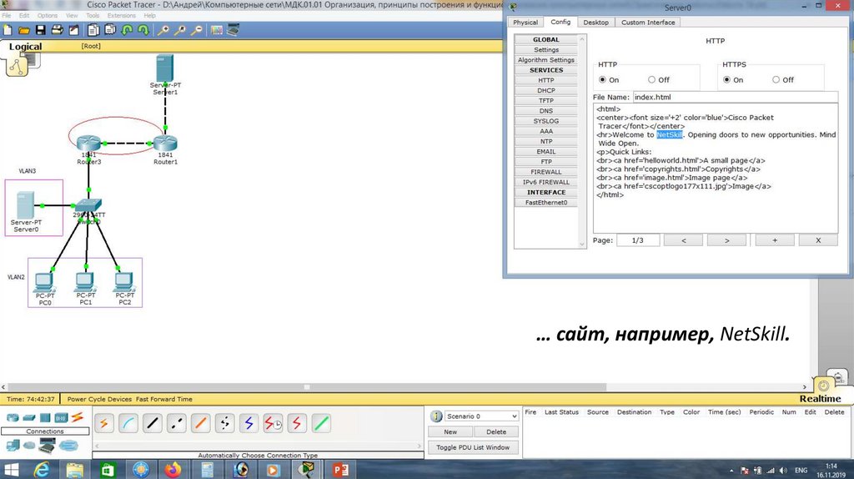
Task: Create a new file with toolbar icon
Action: coord(8,31)
